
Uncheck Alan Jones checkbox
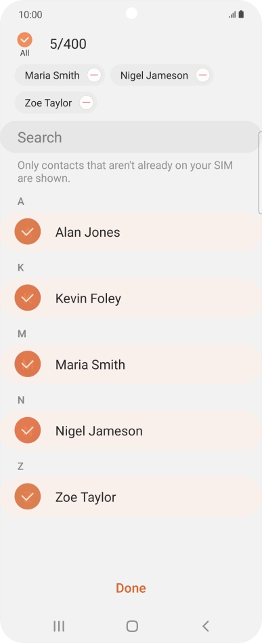[x=28, y=232]
